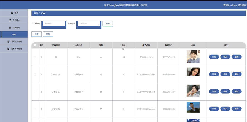Click 删除 for 访客姓名8

tap(236, 74)
